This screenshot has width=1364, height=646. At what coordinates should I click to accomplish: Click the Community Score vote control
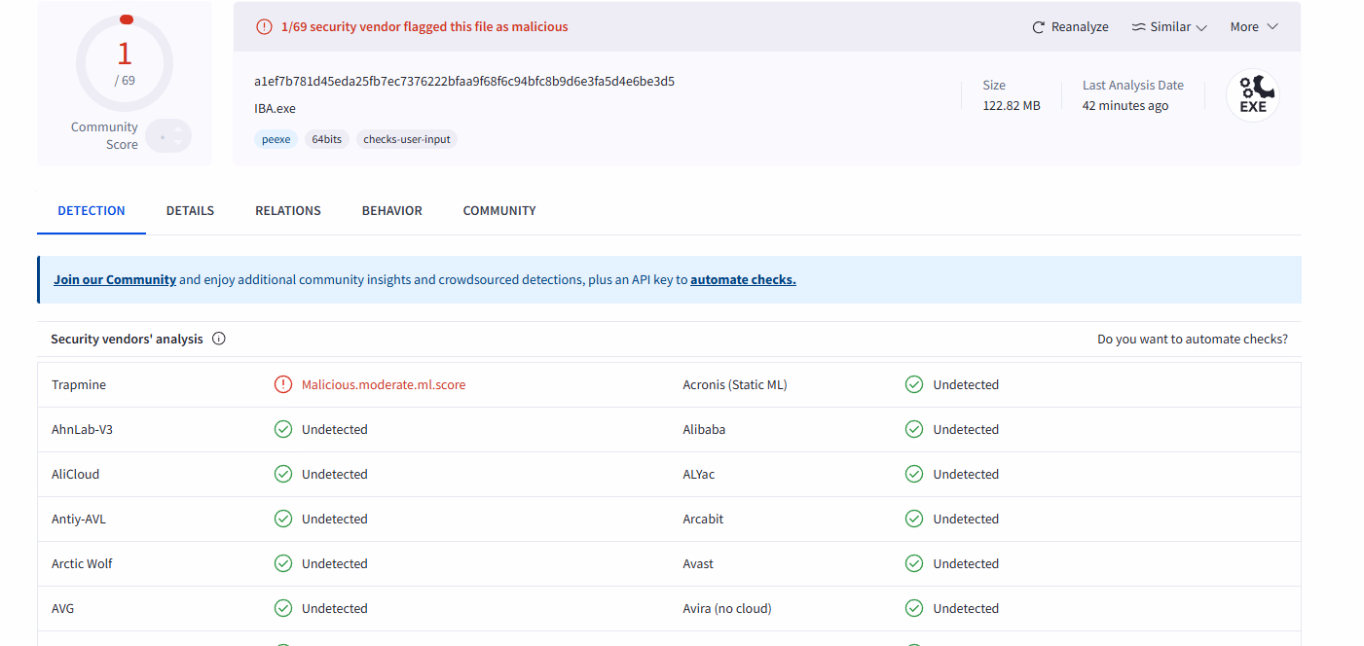pos(169,136)
